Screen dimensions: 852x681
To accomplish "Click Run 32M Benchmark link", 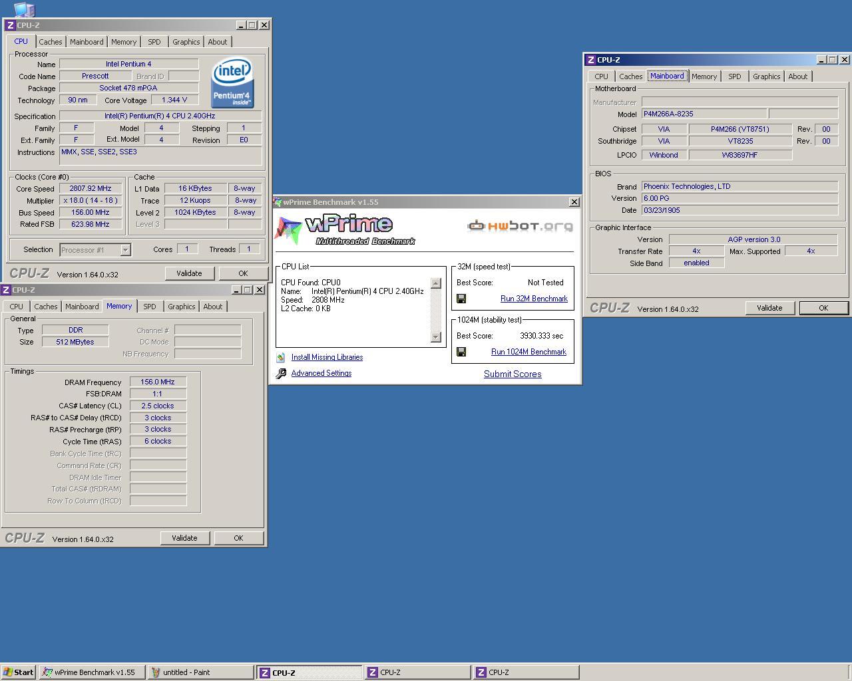I will pyautogui.click(x=534, y=299).
